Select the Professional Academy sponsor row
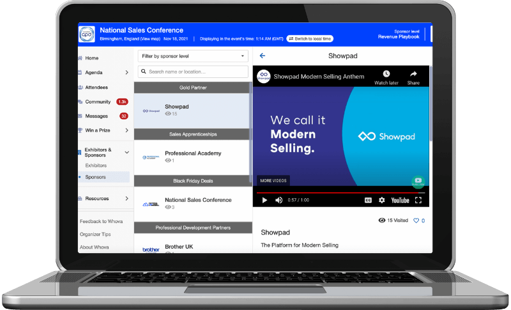Screen dimensions: 511x310 click(x=192, y=157)
